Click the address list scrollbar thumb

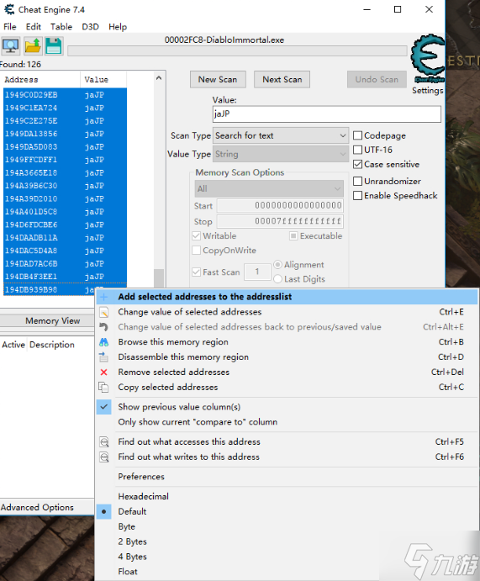(159, 278)
